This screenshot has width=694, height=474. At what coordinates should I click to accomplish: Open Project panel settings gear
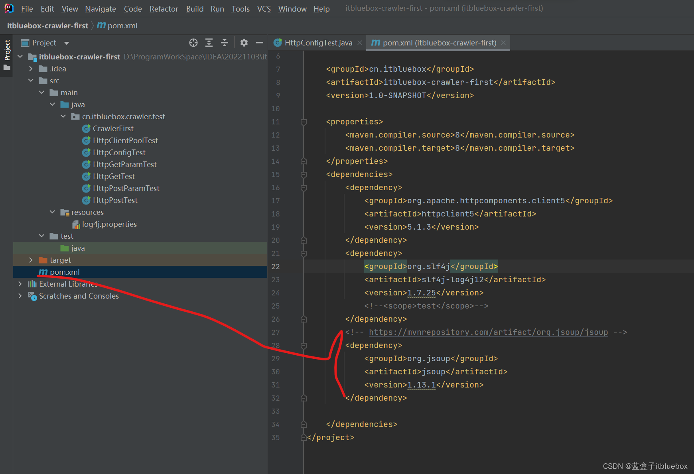click(x=244, y=43)
